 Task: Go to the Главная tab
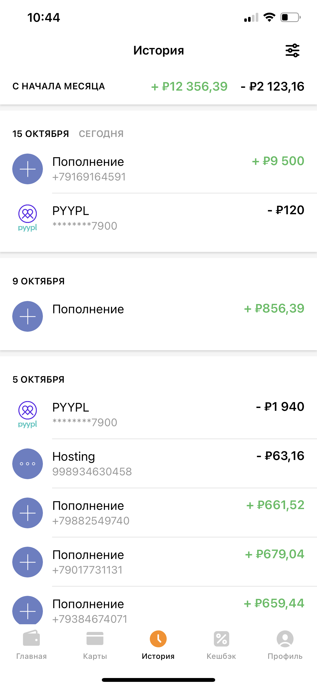click(x=31, y=645)
